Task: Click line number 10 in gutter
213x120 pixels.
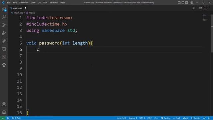Action: (x=19, y=75)
